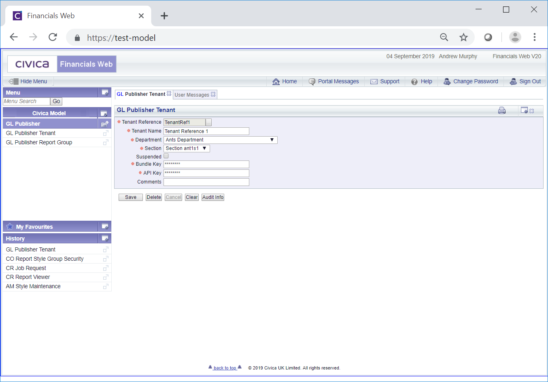The width and height of the screenshot is (548, 382).
Task: Open the browser profile avatar
Action: [x=515, y=37]
